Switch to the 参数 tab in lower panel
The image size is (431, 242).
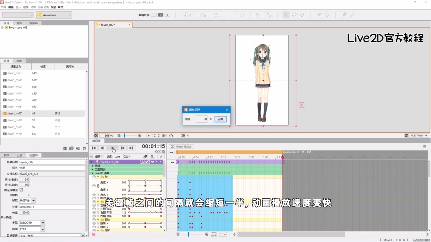click(x=6, y=155)
